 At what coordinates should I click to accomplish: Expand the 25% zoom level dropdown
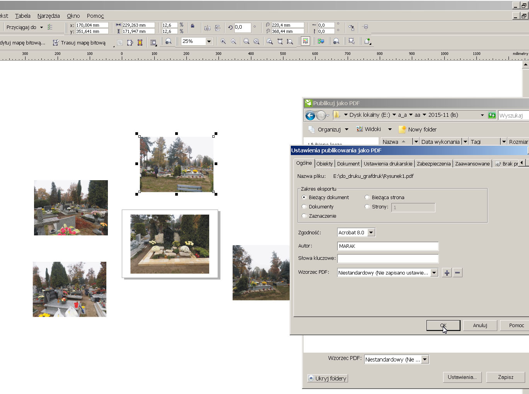[209, 41]
